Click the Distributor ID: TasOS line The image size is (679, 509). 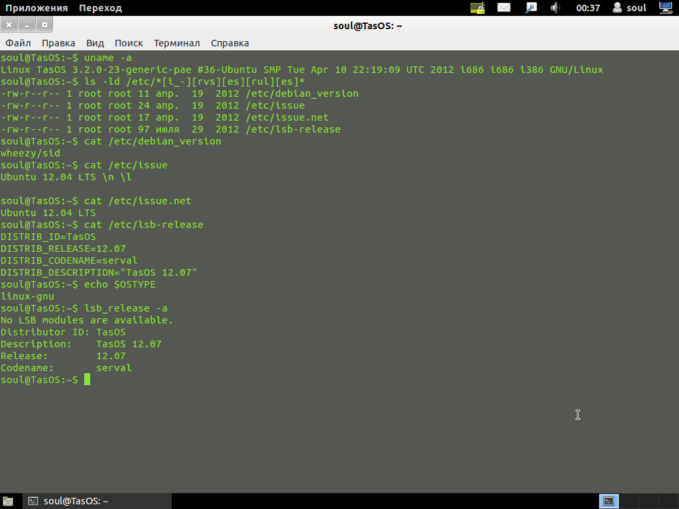click(x=63, y=332)
